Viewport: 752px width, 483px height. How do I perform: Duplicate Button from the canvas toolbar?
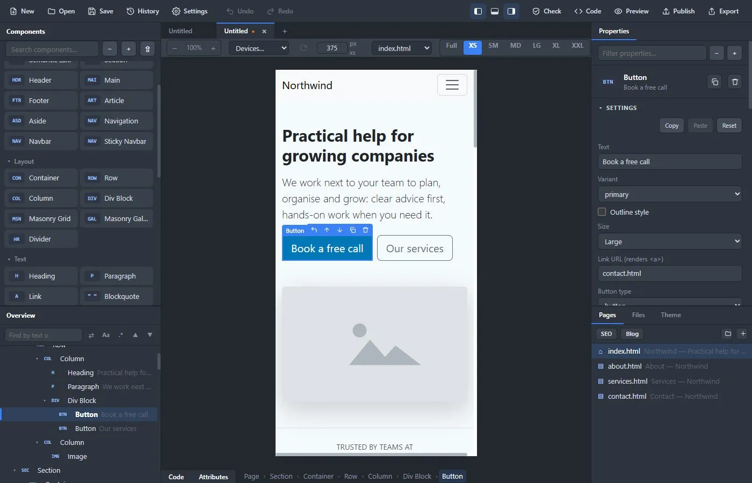pos(353,230)
